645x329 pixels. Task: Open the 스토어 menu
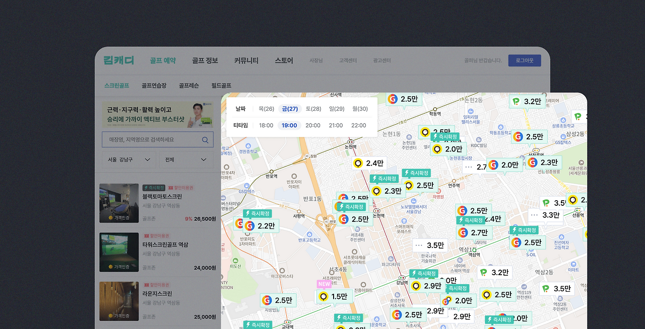284,60
